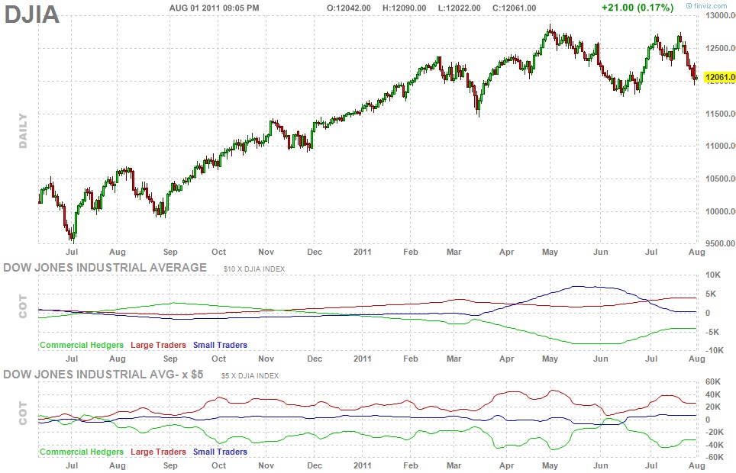Click the 60K axis label
The width and height of the screenshot is (736, 473).
click(713, 382)
